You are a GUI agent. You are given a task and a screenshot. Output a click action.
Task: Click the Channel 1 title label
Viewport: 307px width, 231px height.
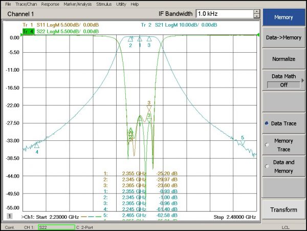[x=20, y=14]
